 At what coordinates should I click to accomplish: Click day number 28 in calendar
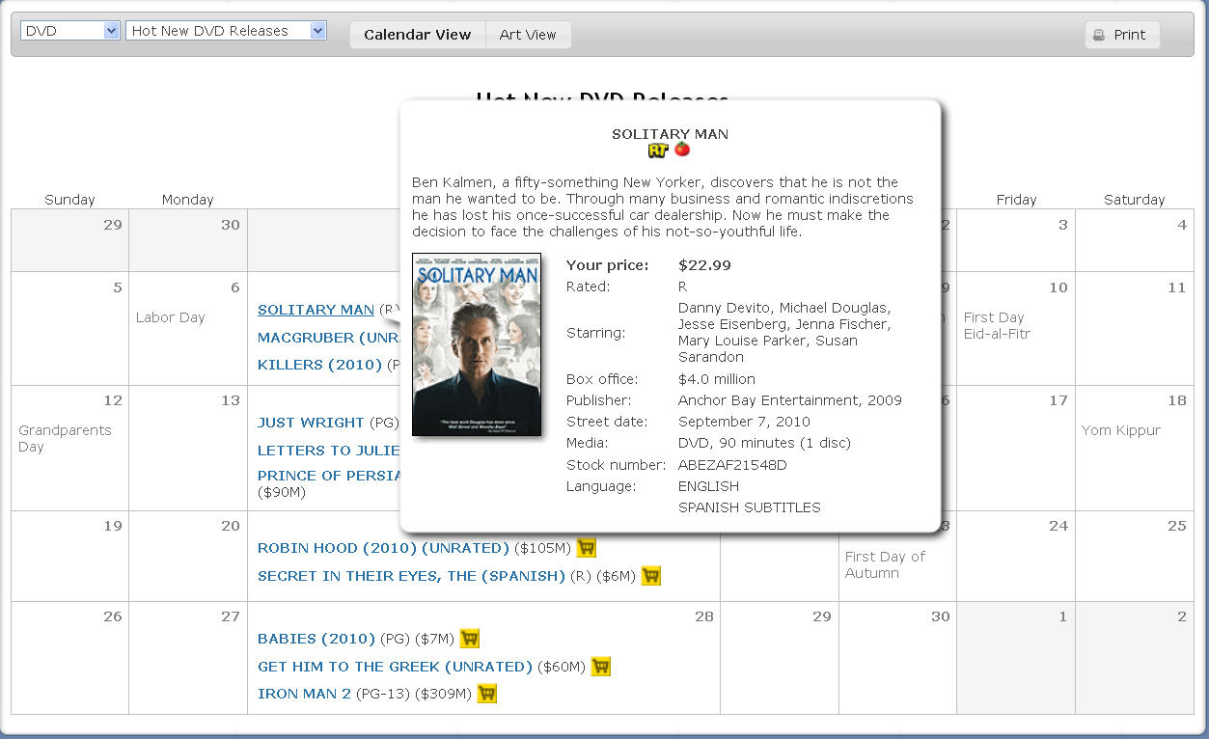click(x=704, y=616)
